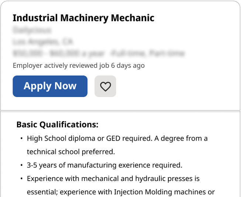Click the 3-5 years manufacturing experience line
This screenshot has height=197, width=241.
[x=104, y=165]
